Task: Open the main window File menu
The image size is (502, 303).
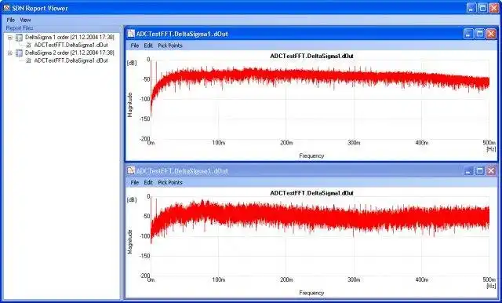Action: click(x=10, y=20)
